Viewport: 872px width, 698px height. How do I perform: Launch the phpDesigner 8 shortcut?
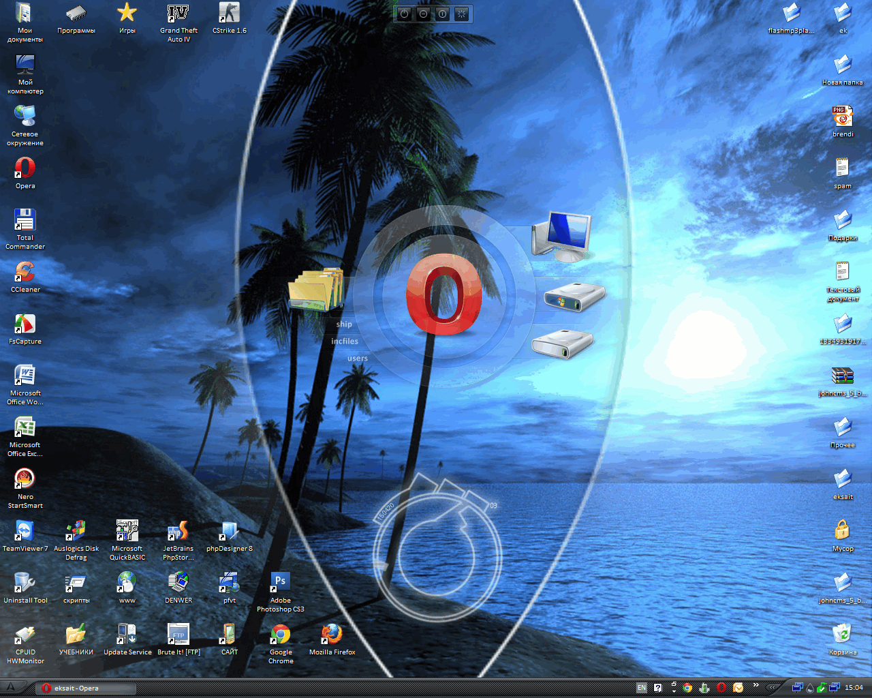(x=230, y=536)
